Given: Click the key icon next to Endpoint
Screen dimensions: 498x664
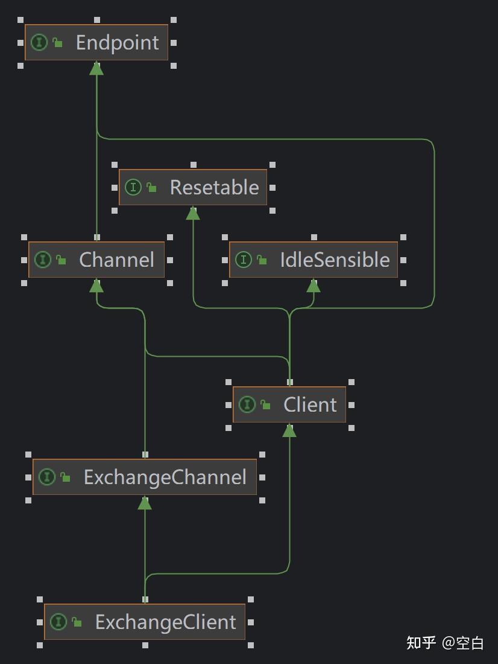Looking at the screenshot, I should point(57,42).
